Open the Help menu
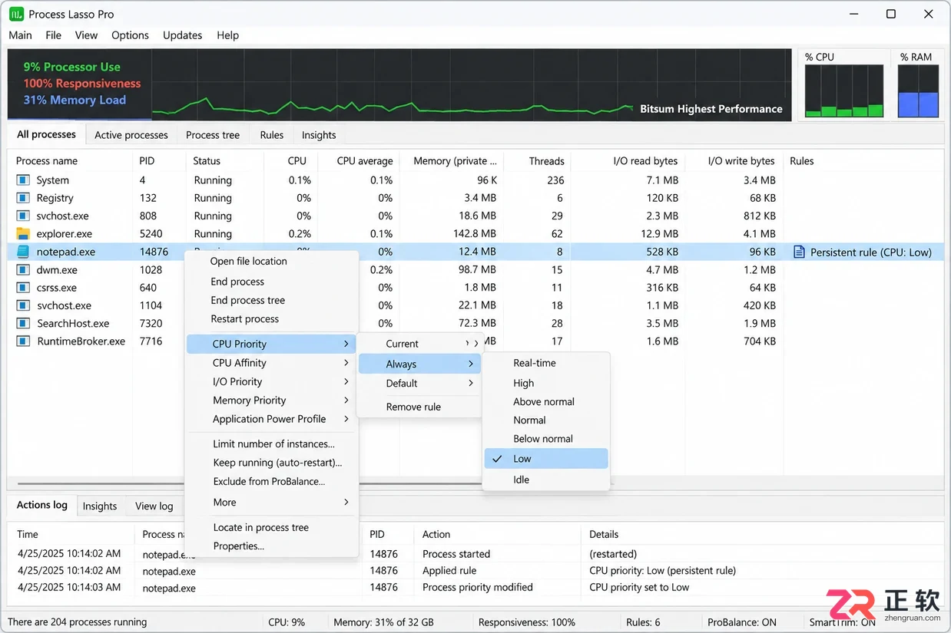This screenshot has width=951, height=633. coord(227,35)
